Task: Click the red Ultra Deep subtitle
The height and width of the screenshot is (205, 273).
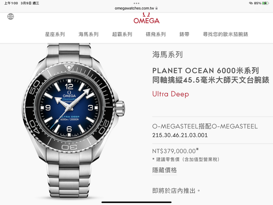Action: (171, 94)
